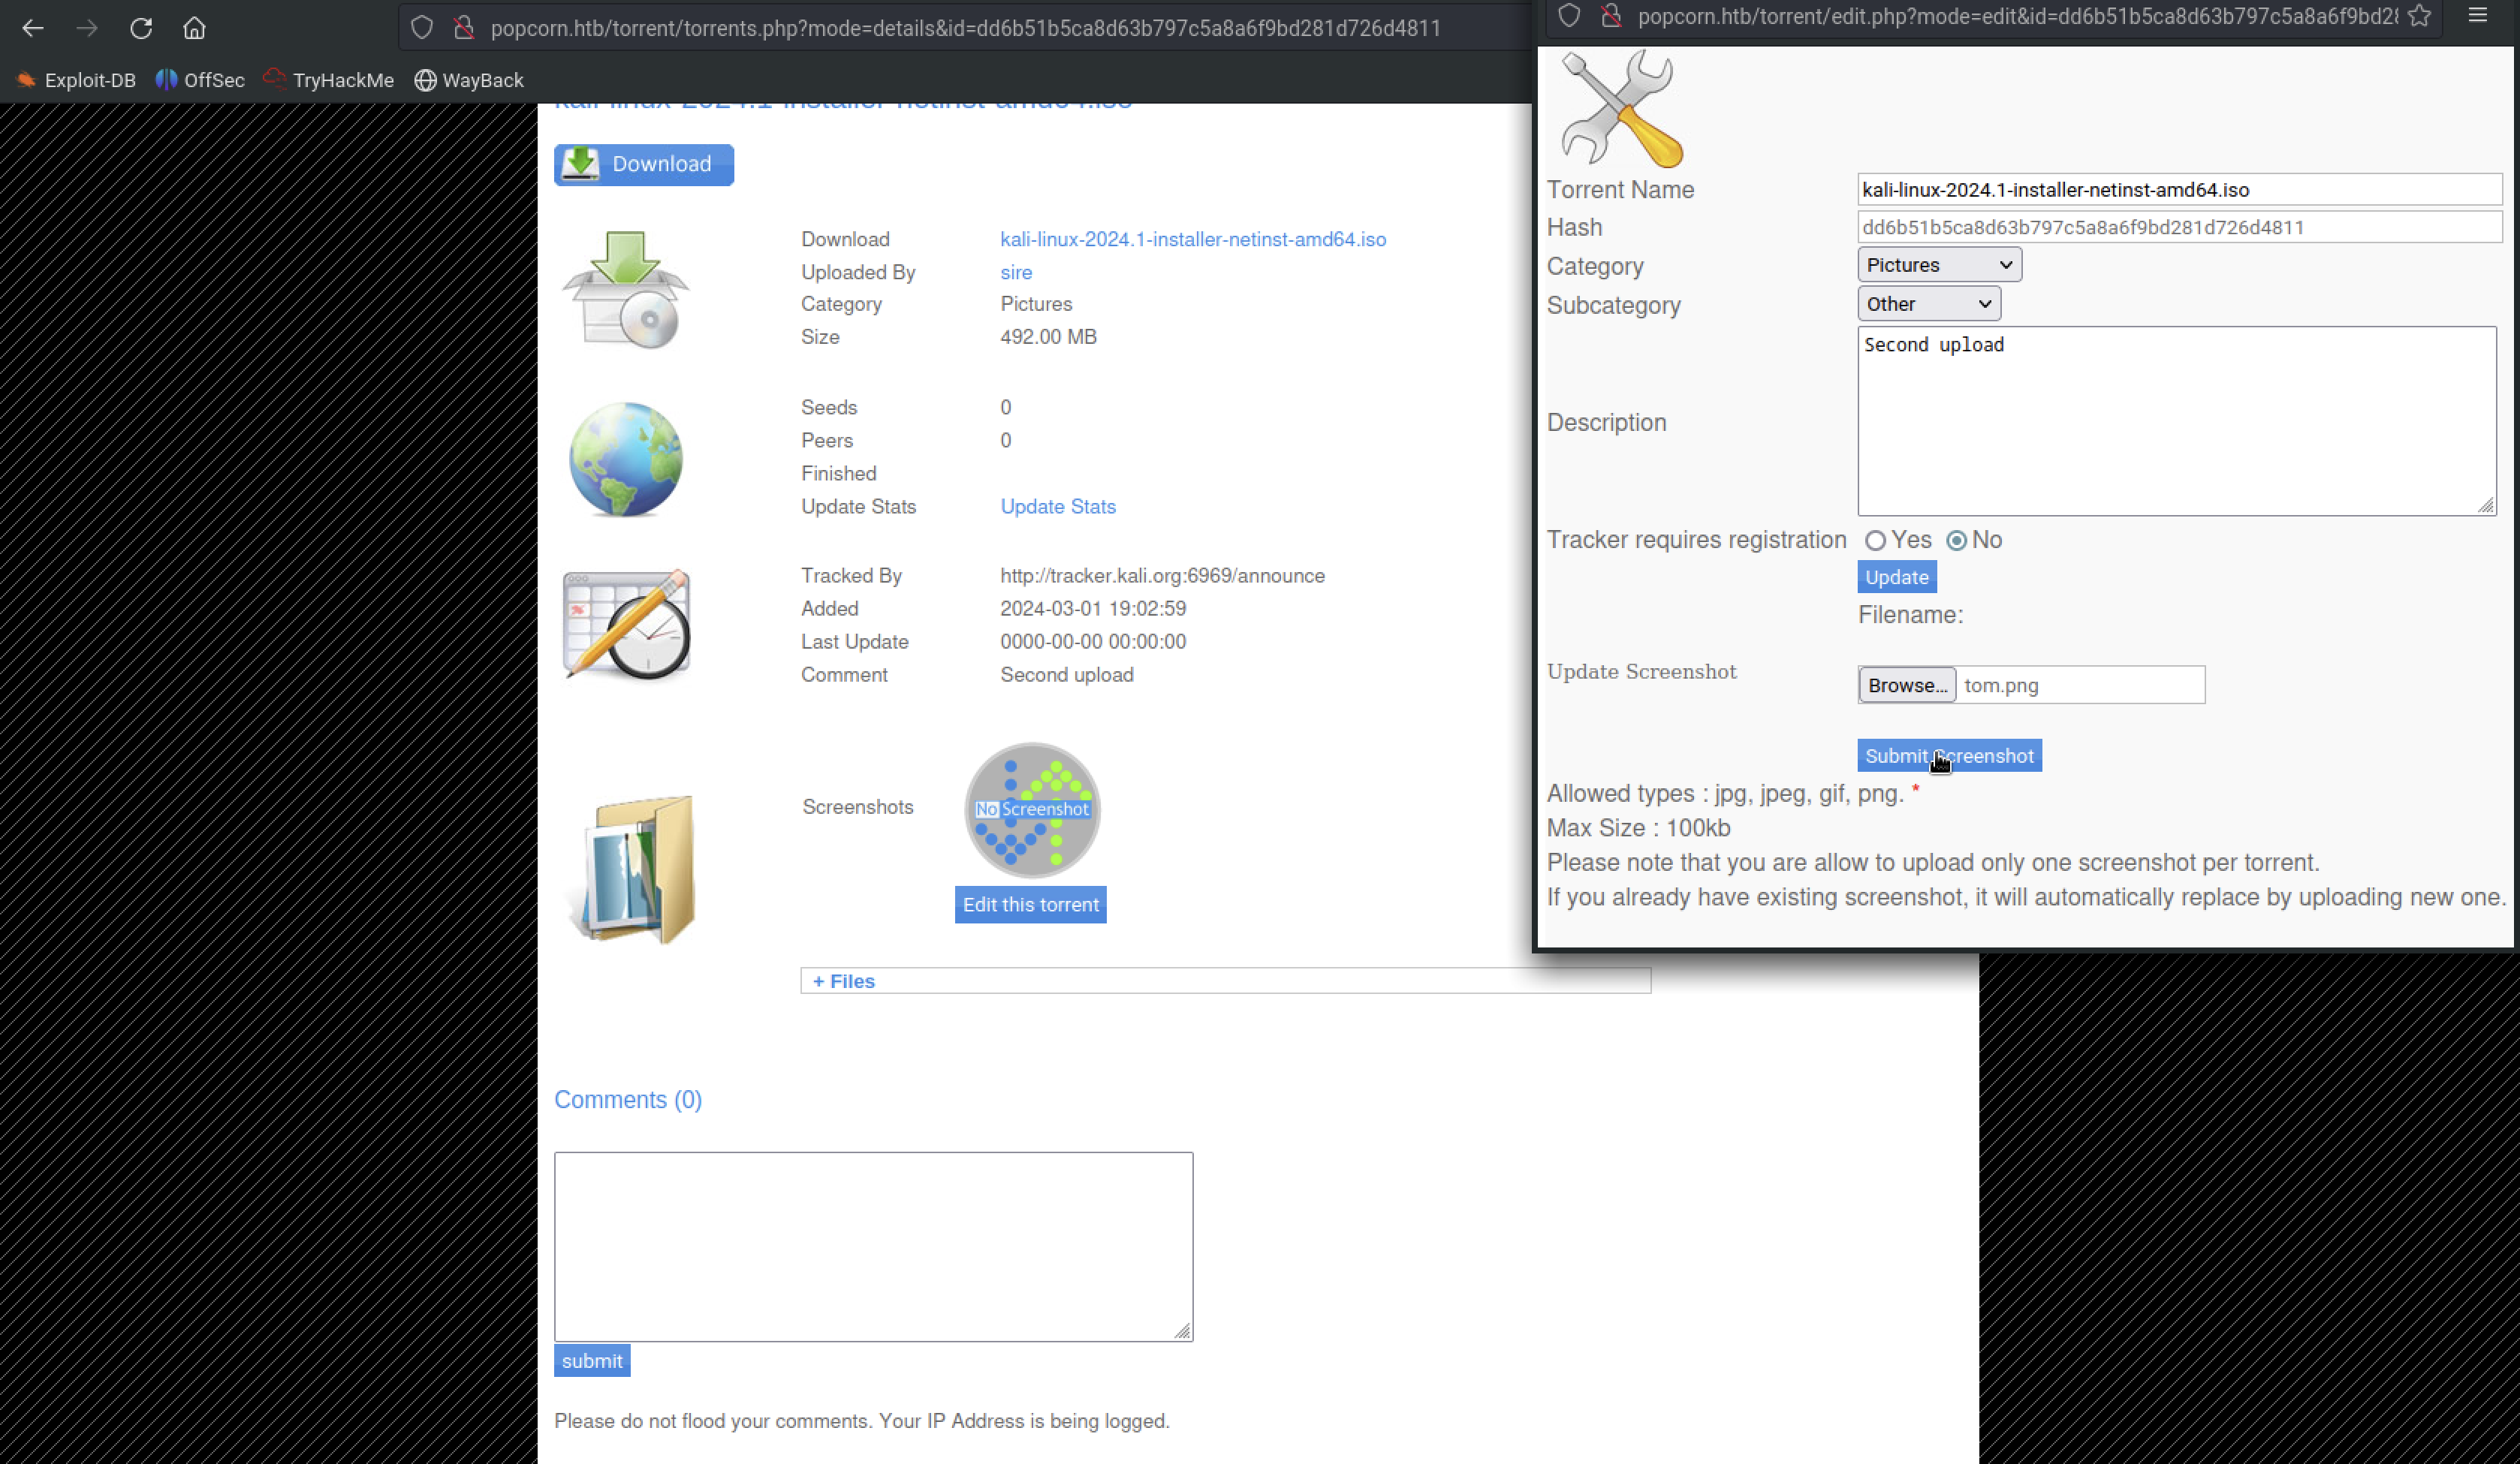Click the size value 492.00 MB

(1048, 337)
